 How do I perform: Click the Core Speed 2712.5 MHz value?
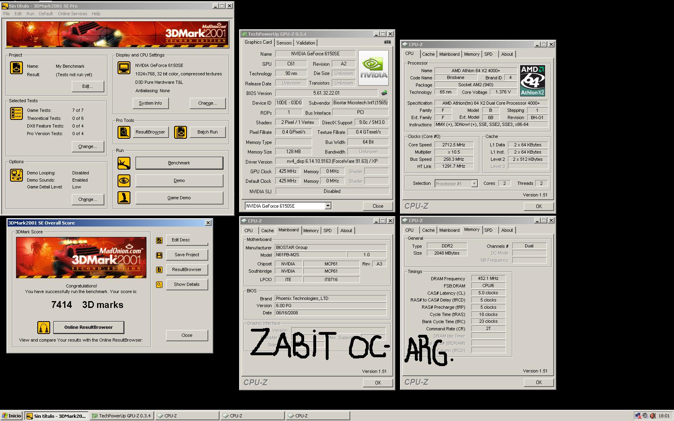454,145
